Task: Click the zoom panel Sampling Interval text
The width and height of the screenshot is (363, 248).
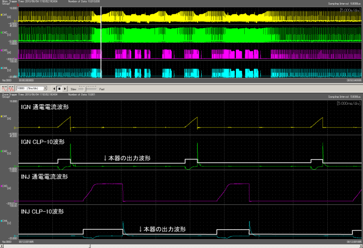Action: click(344, 97)
